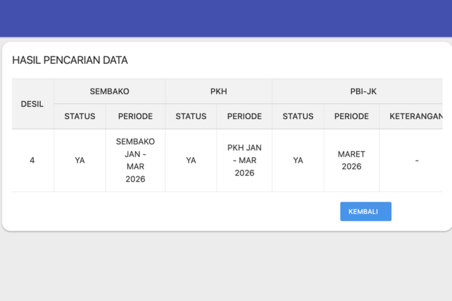Image resolution: width=452 pixels, height=301 pixels.
Task: Click the MARET 2026 periode cell
Action: (x=351, y=160)
